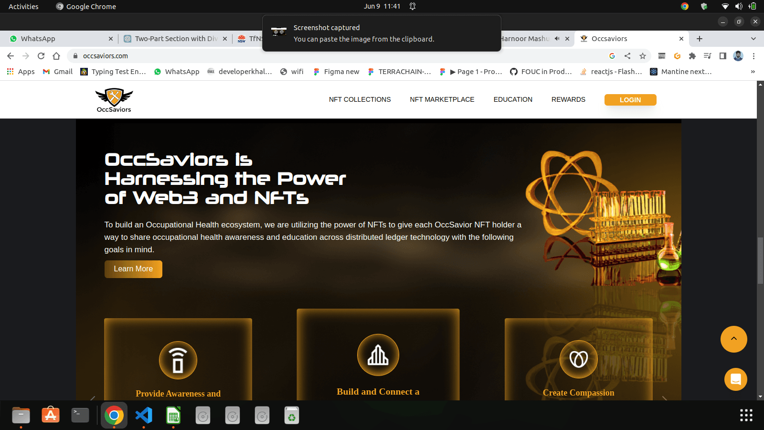This screenshot has width=764, height=430.
Task: Open a new browser tab
Action: [x=700, y=39]
